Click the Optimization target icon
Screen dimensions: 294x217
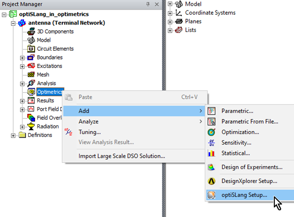[212, 132]
